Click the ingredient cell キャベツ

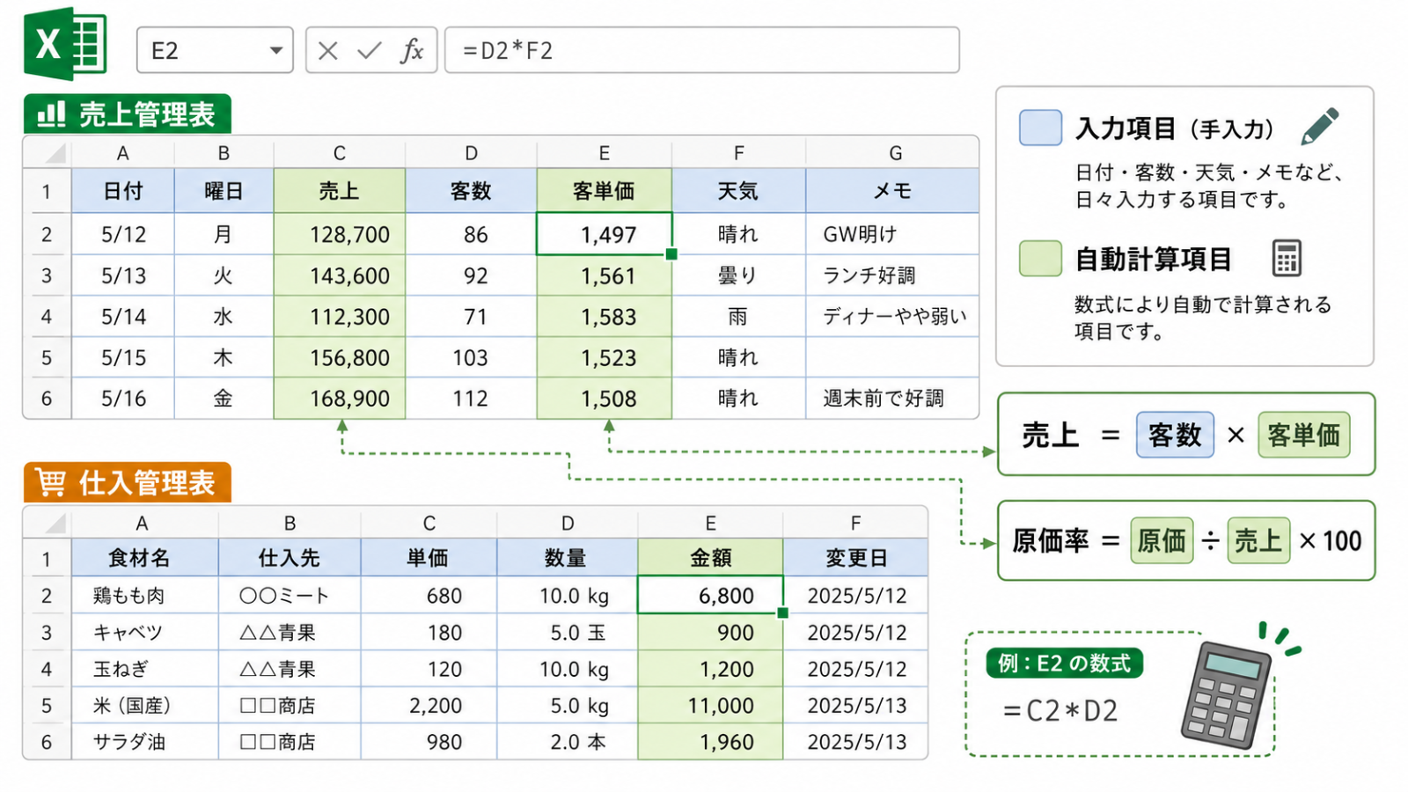click(145, 632)
